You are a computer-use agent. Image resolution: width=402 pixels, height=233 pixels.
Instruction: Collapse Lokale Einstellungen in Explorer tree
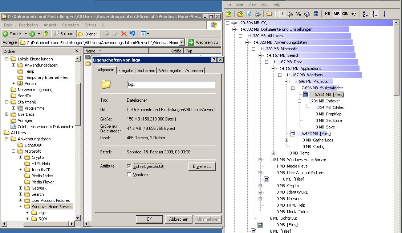(x=7, y=59)
